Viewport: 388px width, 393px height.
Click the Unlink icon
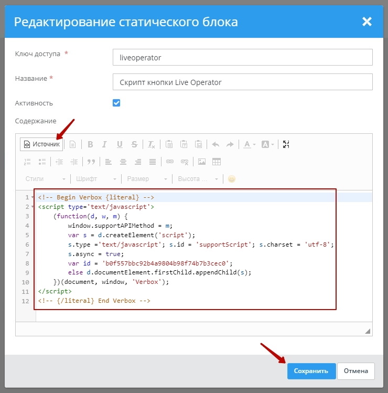[x=185, y=162]
